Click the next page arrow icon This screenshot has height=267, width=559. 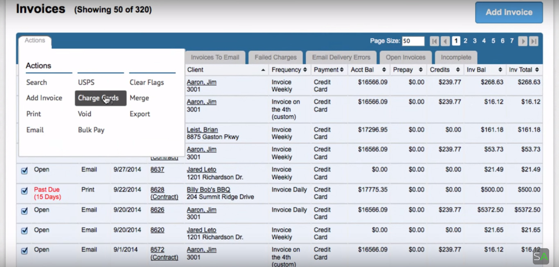click(x=523, y=41)
